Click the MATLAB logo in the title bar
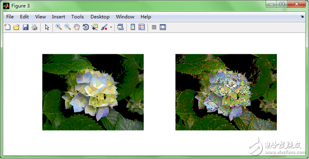Viewport: 309px width, 159px height. point(6,6)
